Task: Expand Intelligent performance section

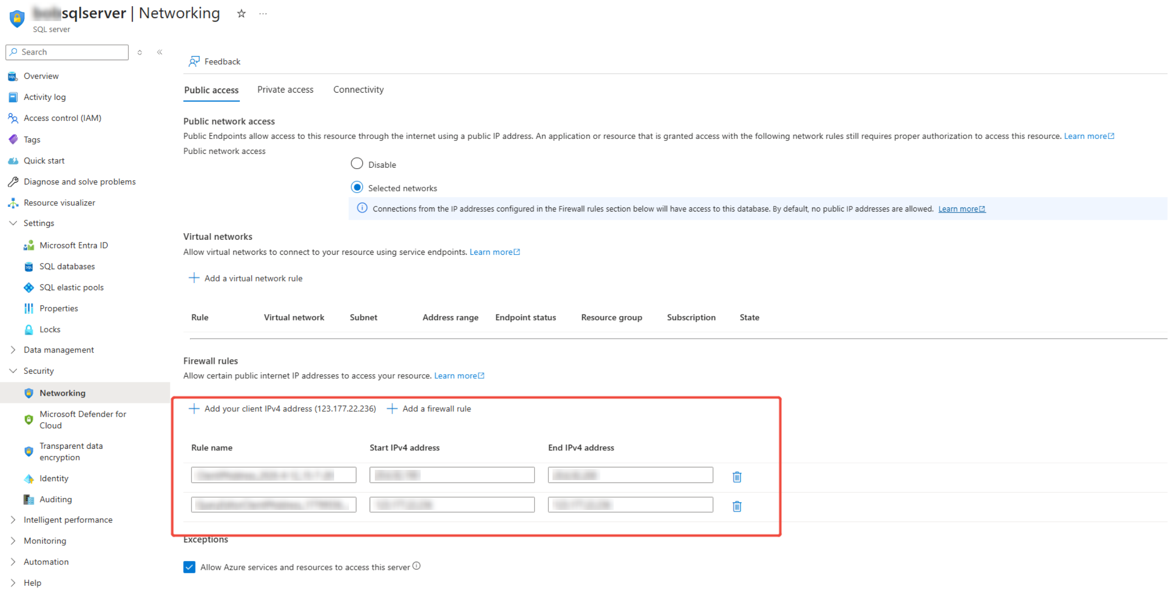Action: 13,520
